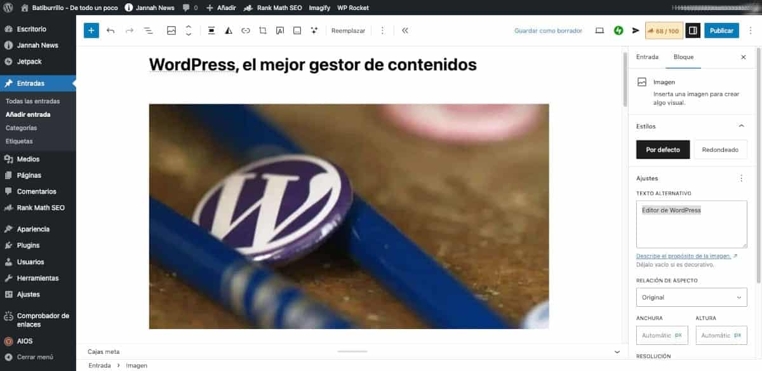Apply duotone filter icon

(229, 30)
